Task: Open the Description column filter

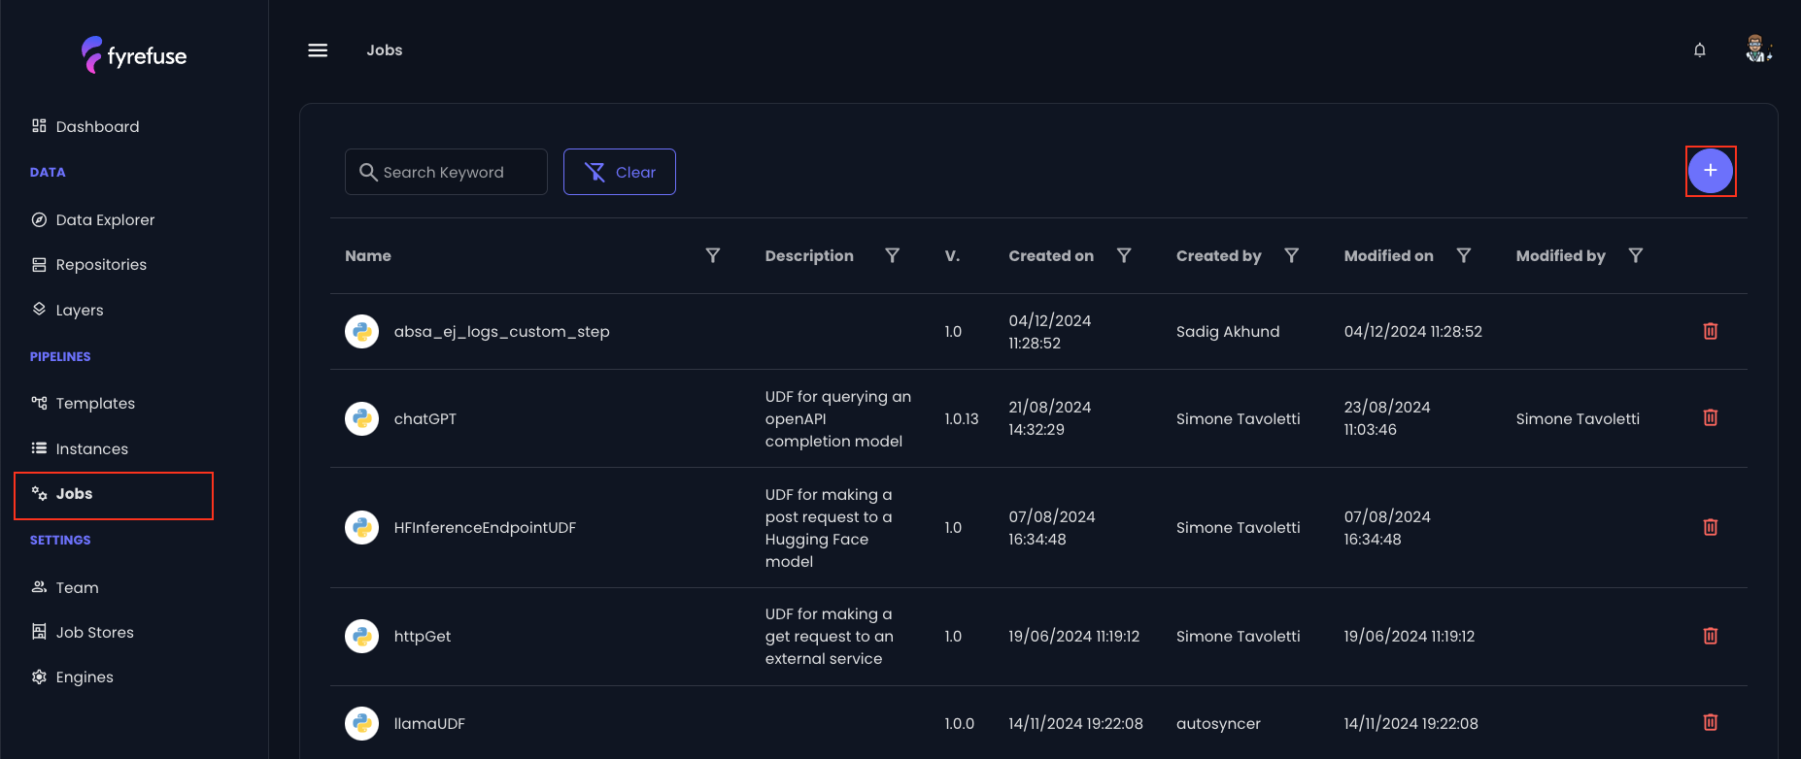Action: pos(892,255)
